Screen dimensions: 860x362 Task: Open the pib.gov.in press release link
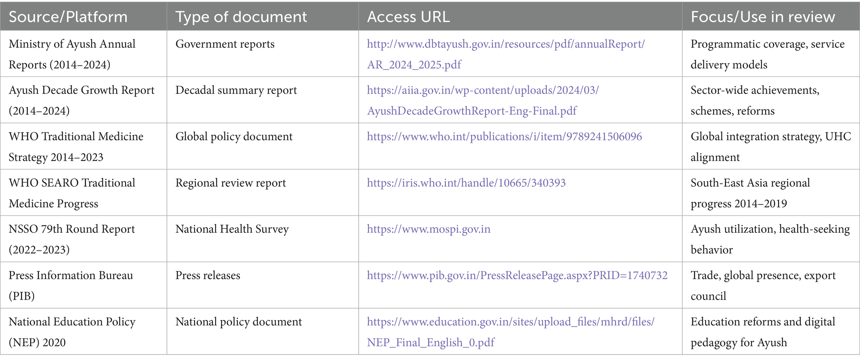click(x=517, y=275)
